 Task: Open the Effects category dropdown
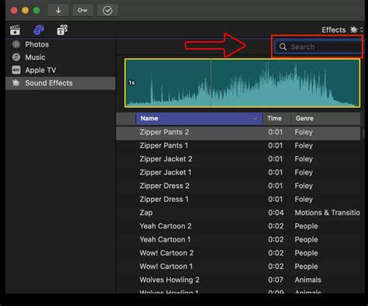point(342,30)
